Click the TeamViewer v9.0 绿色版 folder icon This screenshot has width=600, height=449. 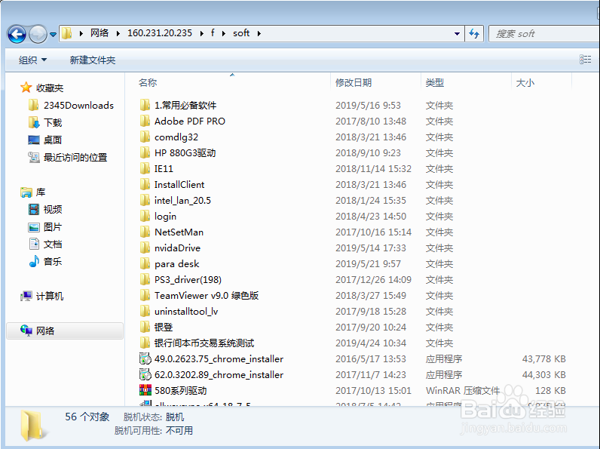click(145, 295)
